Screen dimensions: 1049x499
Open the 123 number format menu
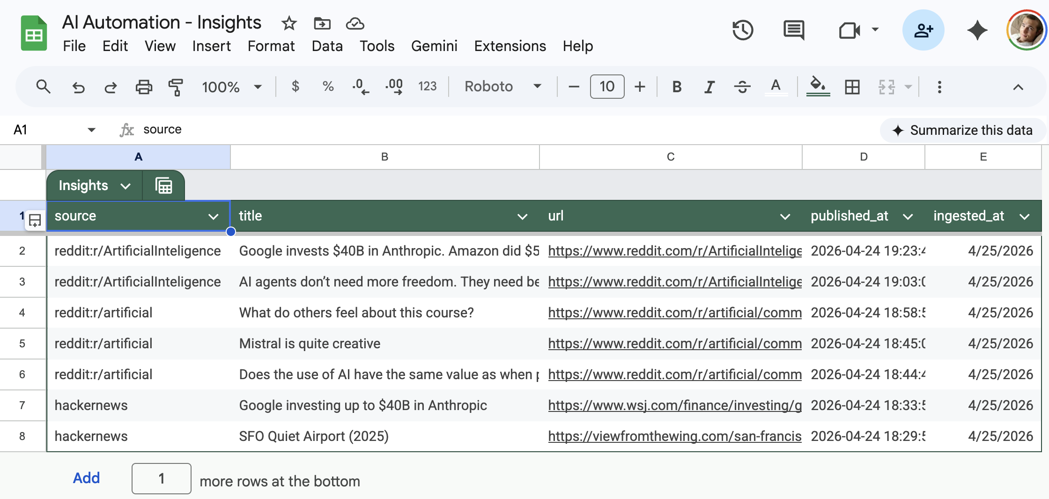pos(427,87)
